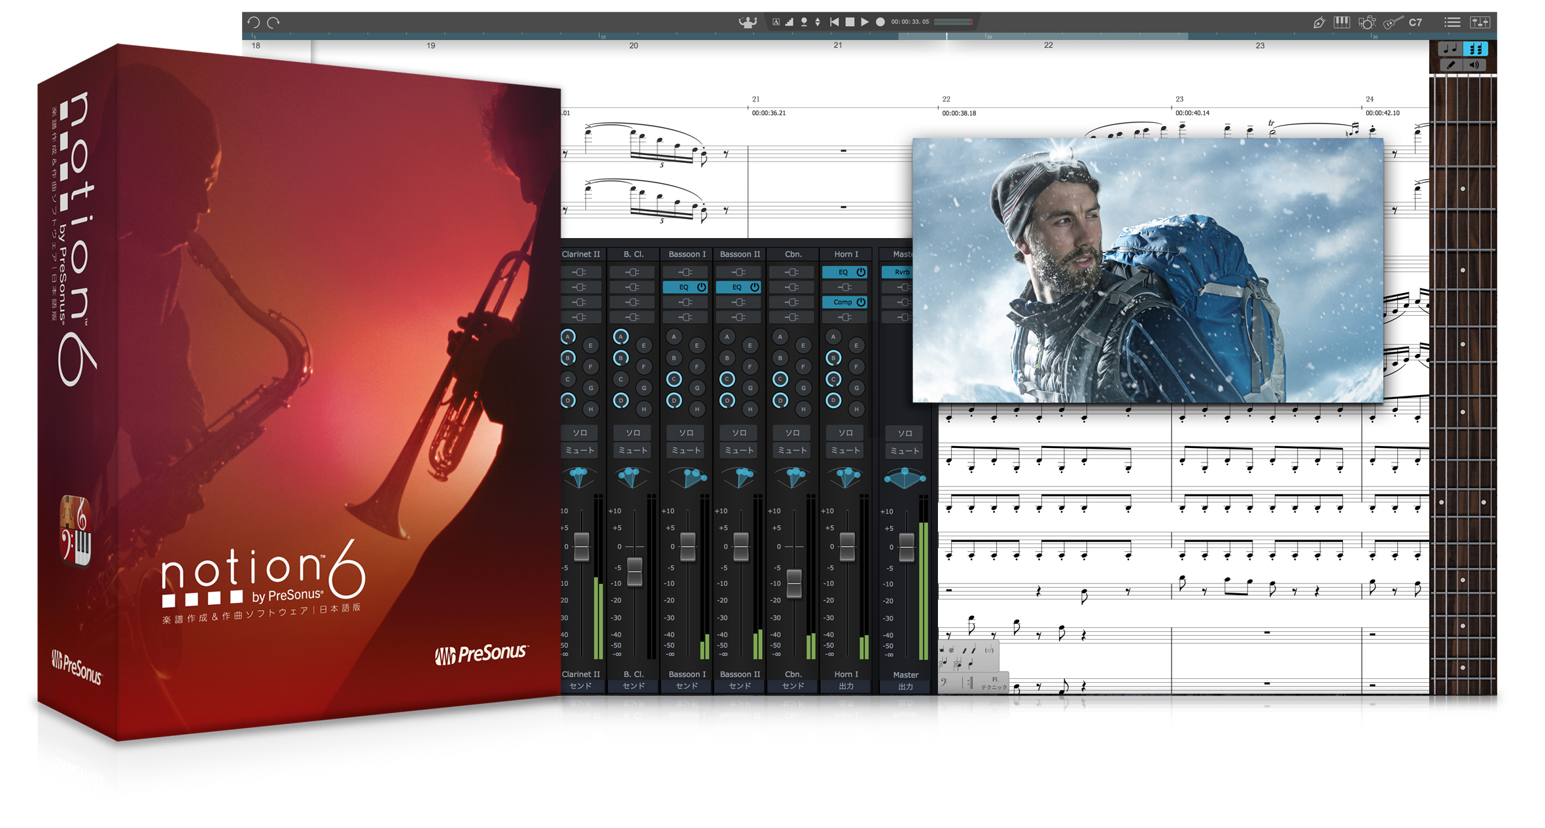The height and width of the screenshot is (828, 1545).
Task: Show the guitar fretboard icon
Action: [1393, 22]
